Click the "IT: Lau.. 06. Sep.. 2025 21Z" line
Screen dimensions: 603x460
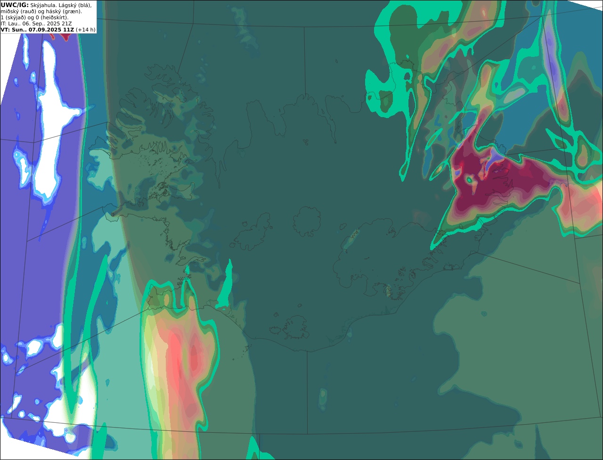tap(36, 24)
